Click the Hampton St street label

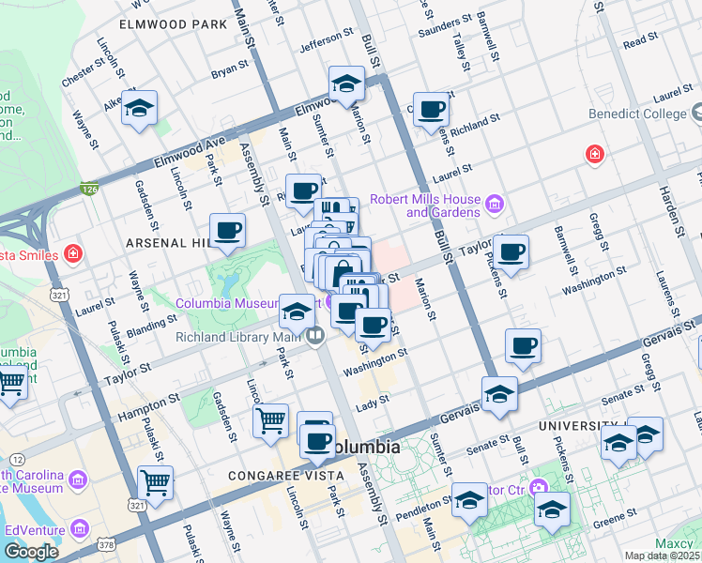click(148, 407)
